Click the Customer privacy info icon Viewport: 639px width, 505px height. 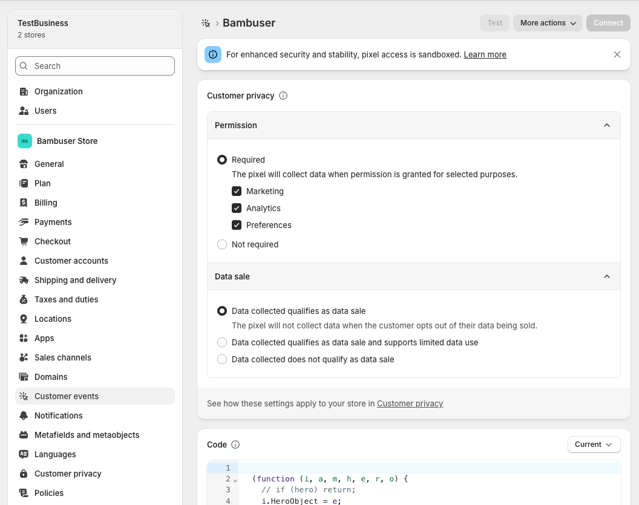[283, 96]
